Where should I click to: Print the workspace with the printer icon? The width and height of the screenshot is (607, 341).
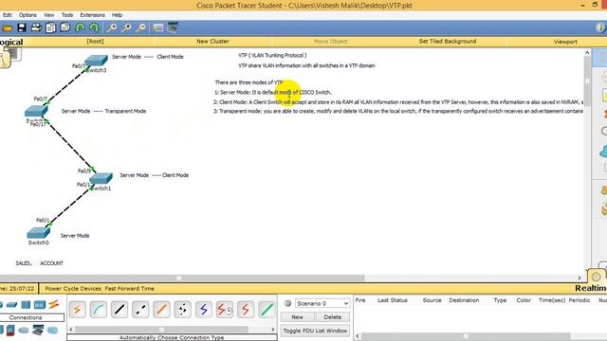[36, 27]
